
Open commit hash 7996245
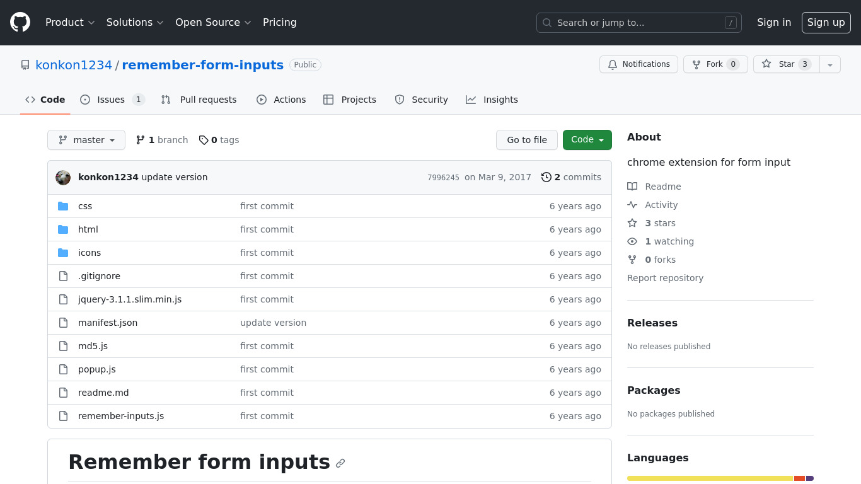point(443,178)
